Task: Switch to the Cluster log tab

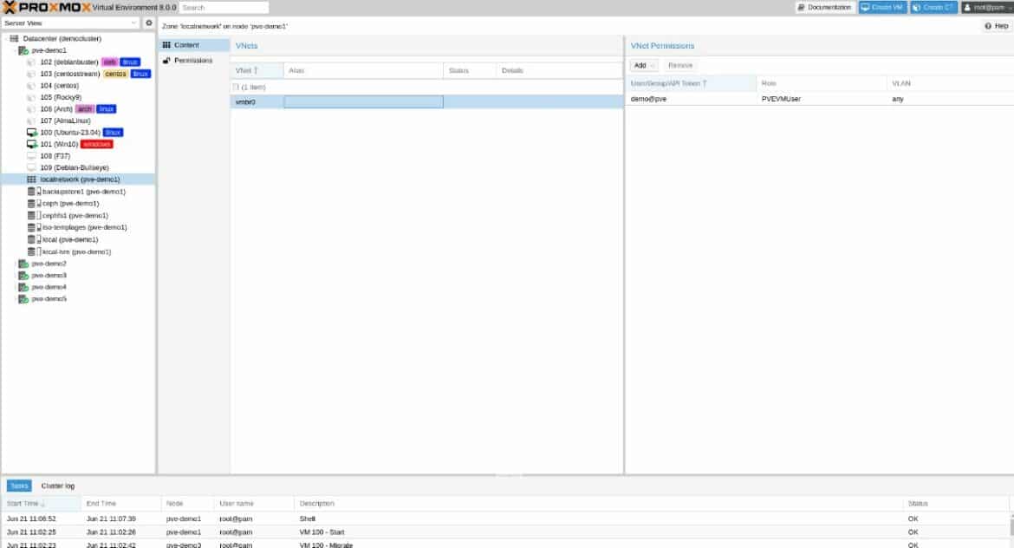Action: pyautogui.click(x=57, y=486)
